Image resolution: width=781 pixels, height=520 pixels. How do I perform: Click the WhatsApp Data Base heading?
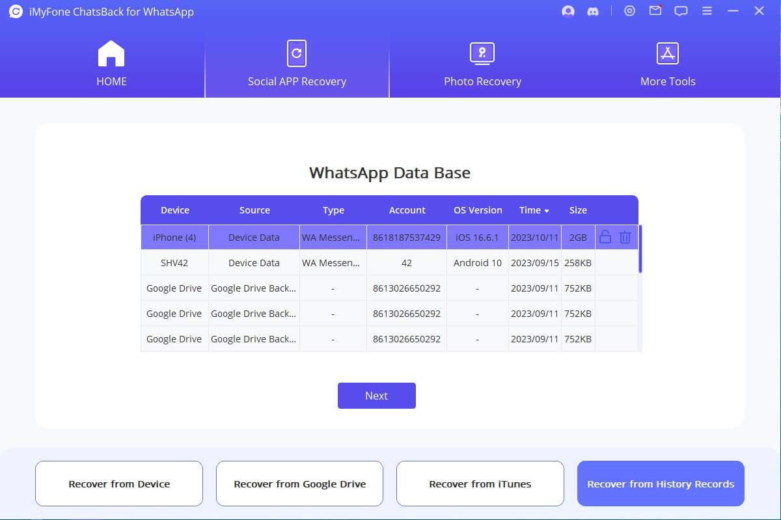click(x=390, y=173)
